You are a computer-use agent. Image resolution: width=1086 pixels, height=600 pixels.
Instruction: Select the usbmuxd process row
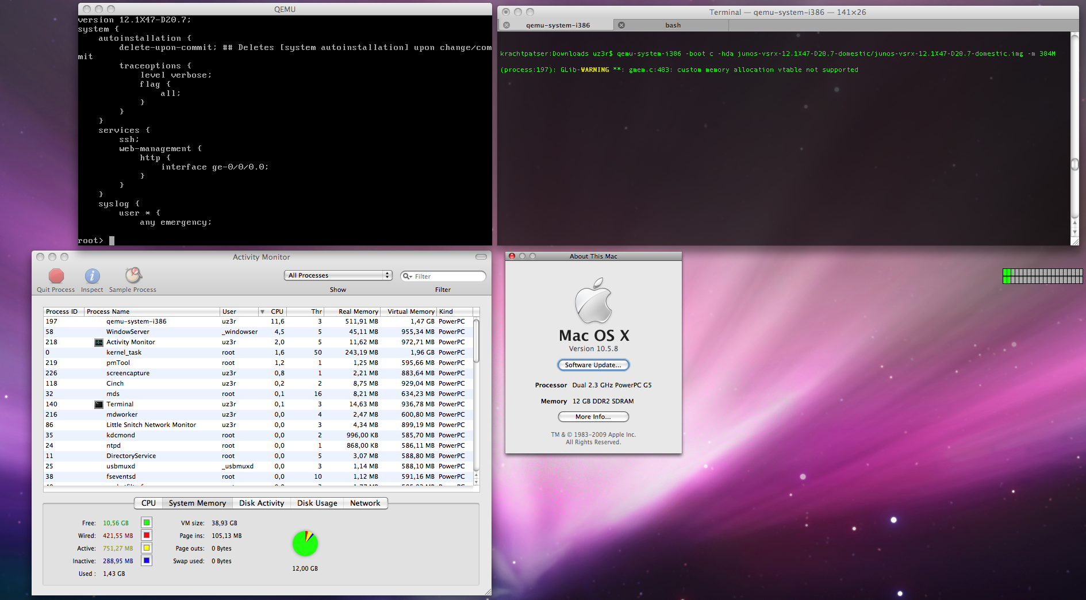click(x=258, y=467)
